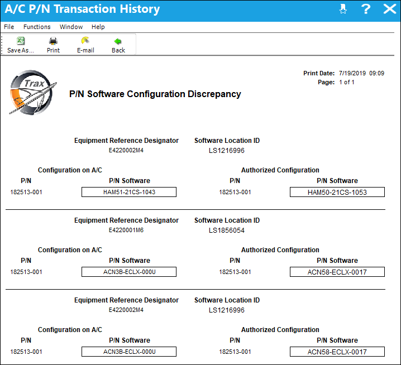Image resolution: width=401 pixels, height=365 pixels.
Task: Open the Help menu
Action: (98, 27)
